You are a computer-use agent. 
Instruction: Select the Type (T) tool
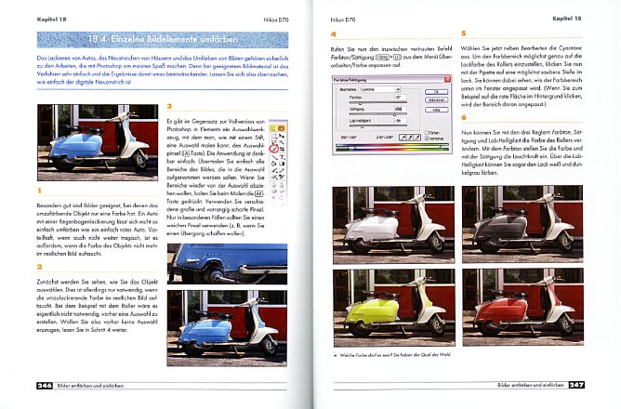click(282, 158)
